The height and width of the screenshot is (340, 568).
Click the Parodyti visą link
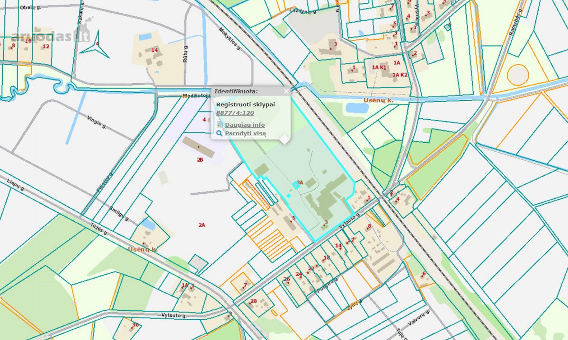245,133
